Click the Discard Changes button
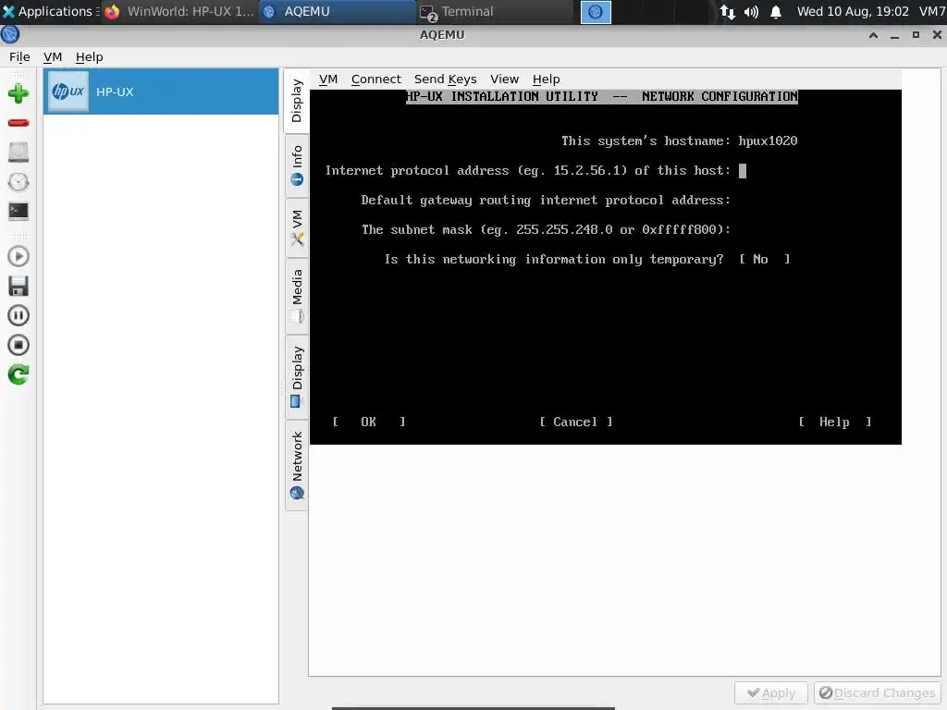Image resolution: width=947 pixels, height=710 pixels. [x=877, y=693]
